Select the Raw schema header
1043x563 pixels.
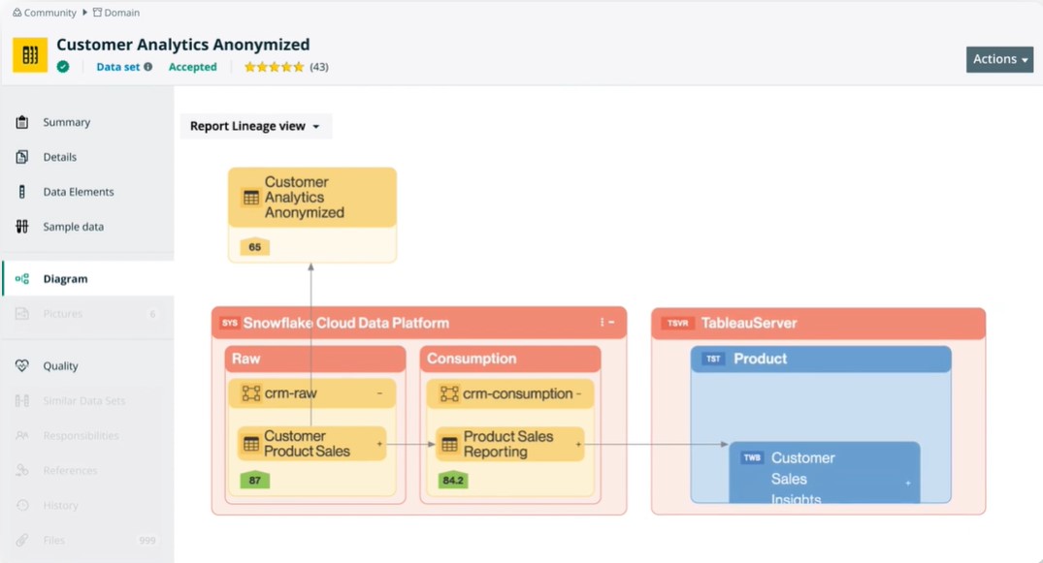click(x=315, y=359)
